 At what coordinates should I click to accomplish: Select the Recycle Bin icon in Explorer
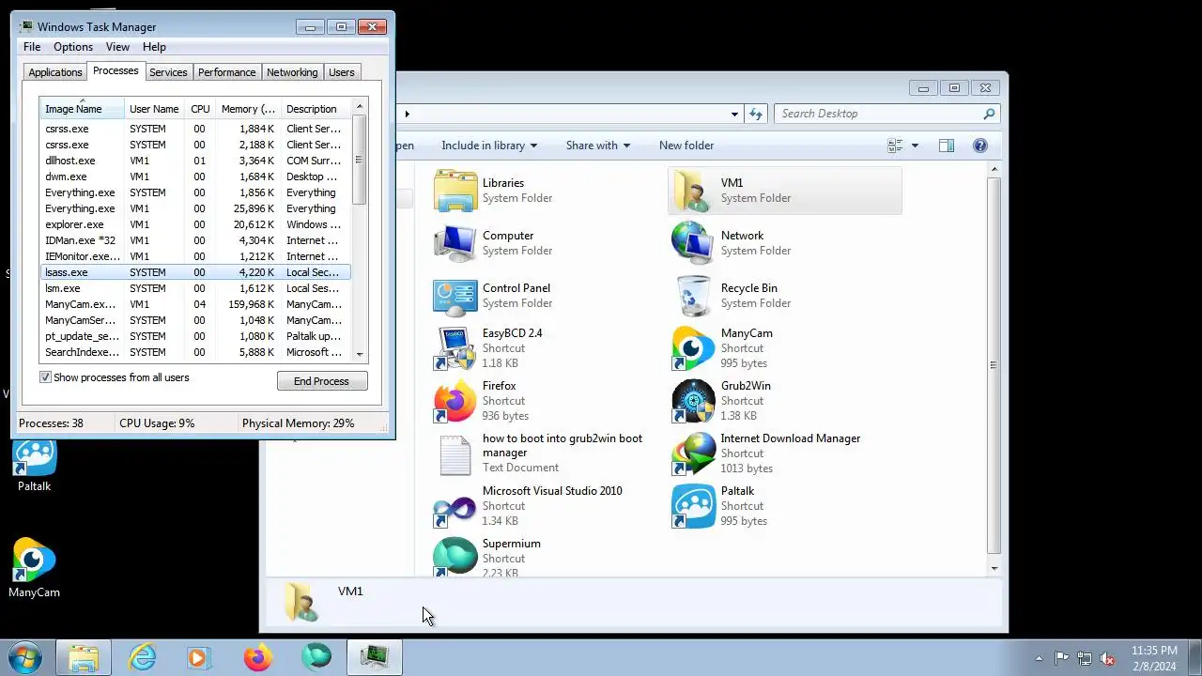[694, 296]
